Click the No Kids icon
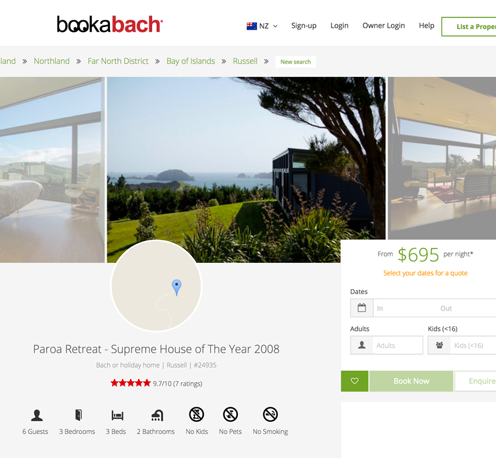 (197, 415)
